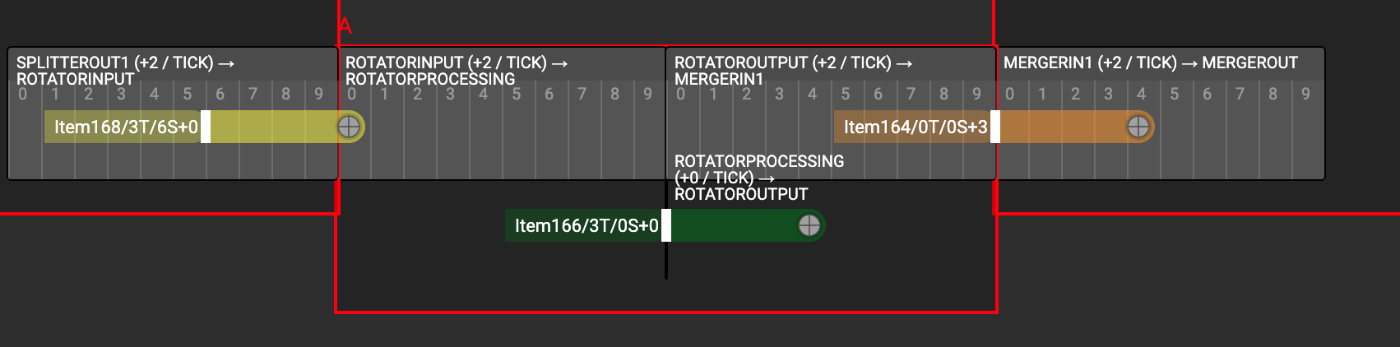Select the Item164/0T/0S+3 label
Screen dimensions: 1400x347
pyautogui.click(x=916, y=127)
